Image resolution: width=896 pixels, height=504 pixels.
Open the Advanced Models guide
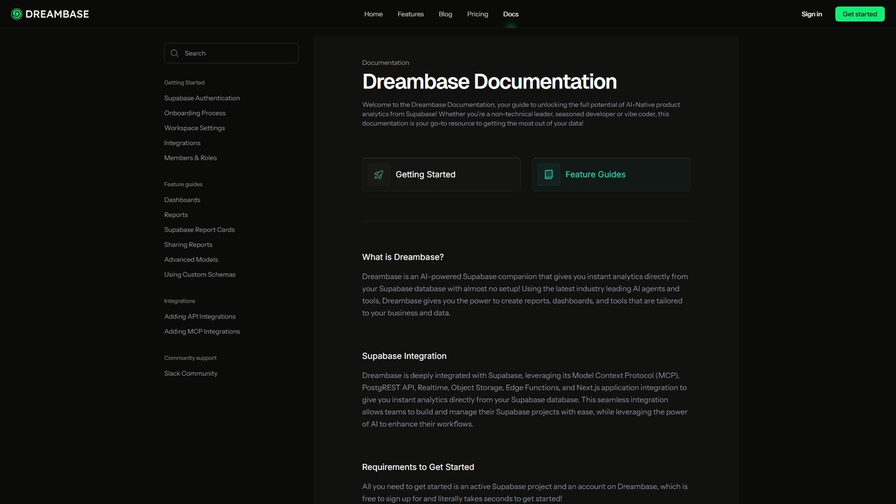tap(191, 260)
